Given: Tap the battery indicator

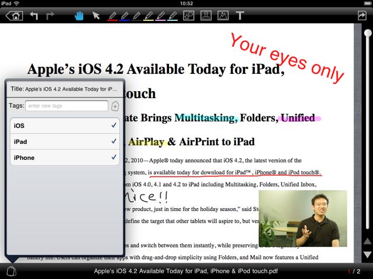Looking at the screenshot, I should (368, 3).
